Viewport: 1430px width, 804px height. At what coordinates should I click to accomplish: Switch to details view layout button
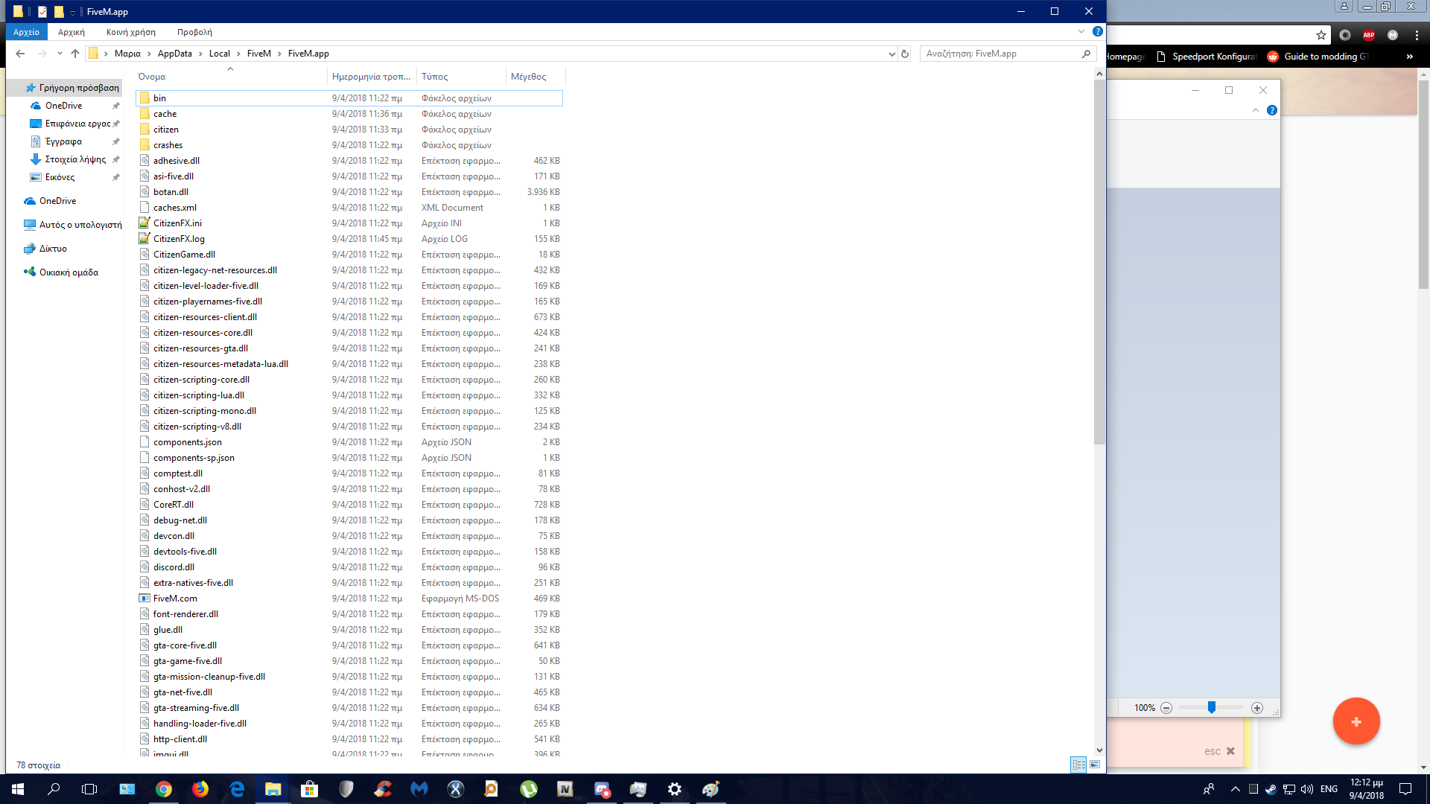pyautogui.click(x=1078, y=765)
